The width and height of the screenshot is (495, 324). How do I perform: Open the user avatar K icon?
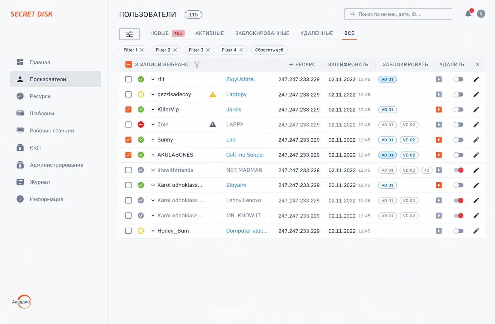point(481,14)
